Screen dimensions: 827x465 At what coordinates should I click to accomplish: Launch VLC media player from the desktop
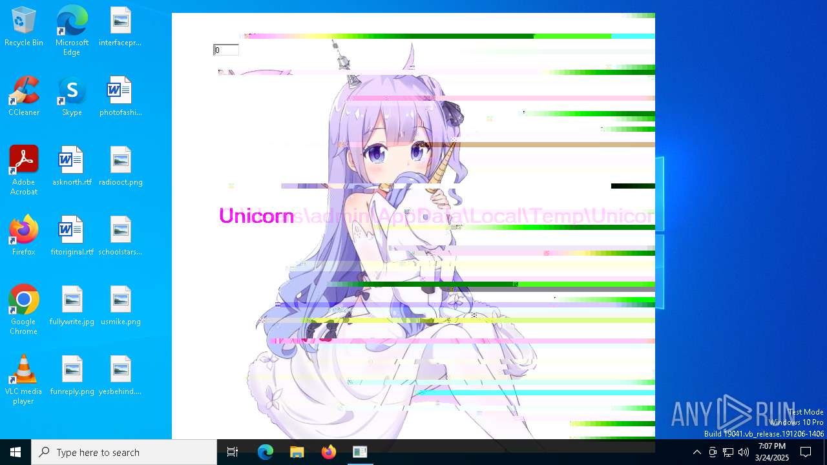pos(24,380)
